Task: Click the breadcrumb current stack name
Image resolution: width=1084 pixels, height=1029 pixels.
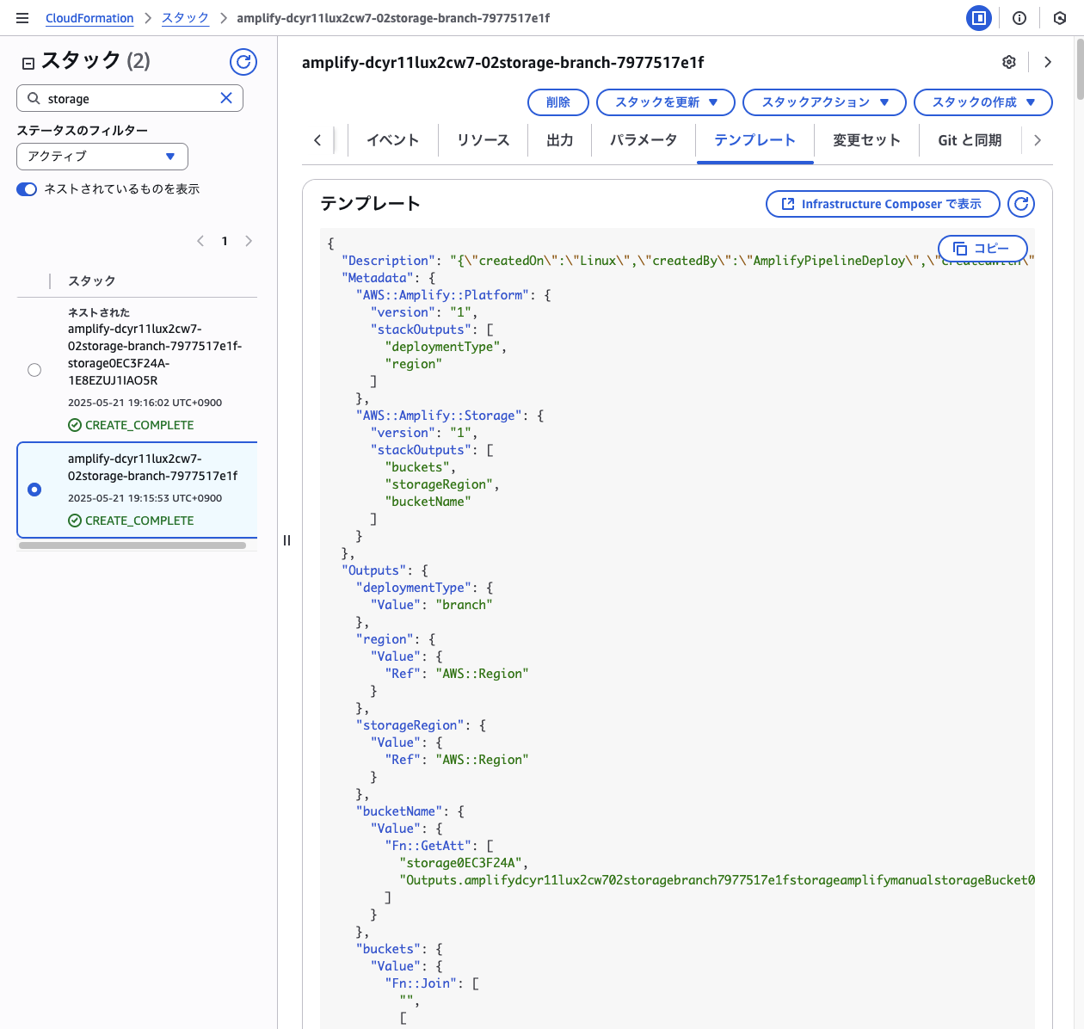Action: pos(393,18)
